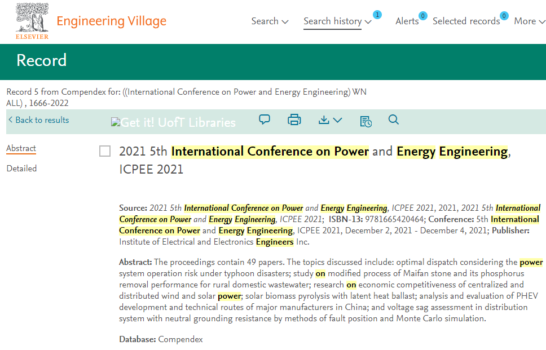Expand the Search history dropdown
The width and height of the screenshot is (546, 350).
(x=337, y=21)
